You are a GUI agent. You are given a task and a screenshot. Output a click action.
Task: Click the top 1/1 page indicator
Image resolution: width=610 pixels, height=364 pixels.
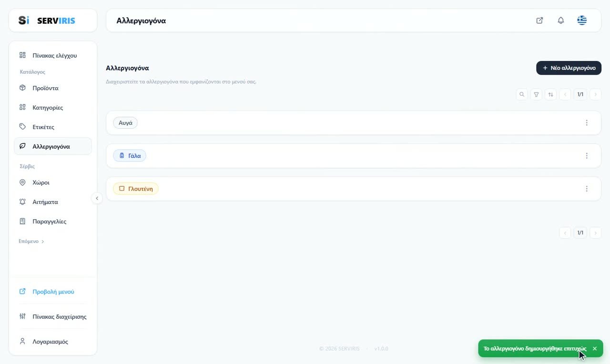580,94
